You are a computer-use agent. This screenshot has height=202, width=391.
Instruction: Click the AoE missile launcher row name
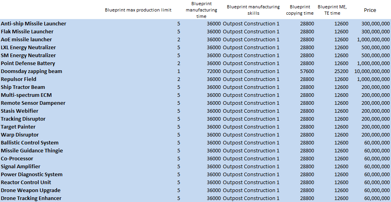pyautogui.click(x=26, y=39)
